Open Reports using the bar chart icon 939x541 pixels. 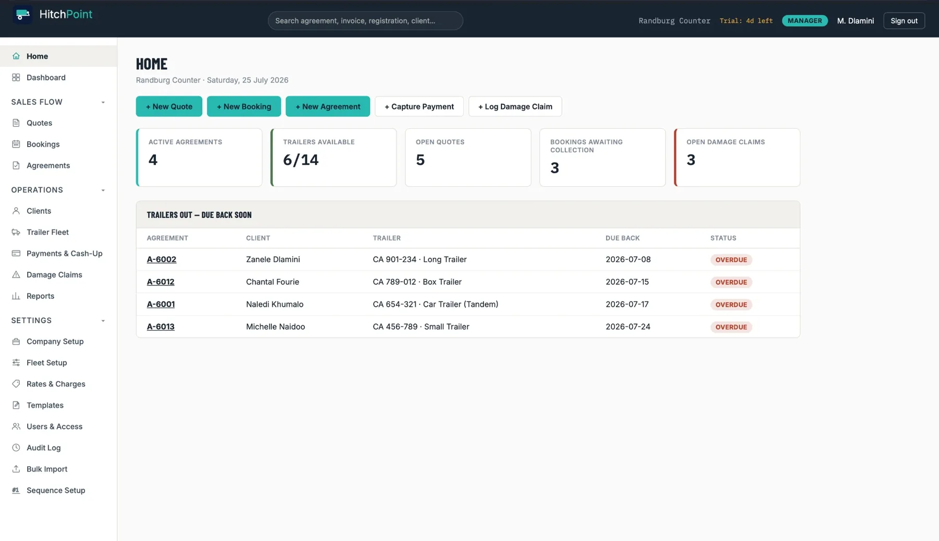pyautogui.click(x=16, y=296)
